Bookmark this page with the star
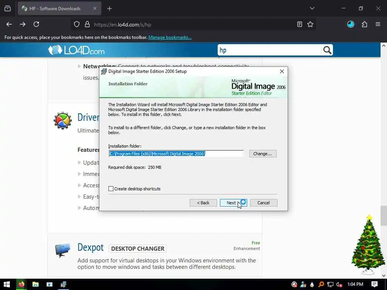Image resolution: width=387 pixels, height=290 pixels. coord(310,24)
